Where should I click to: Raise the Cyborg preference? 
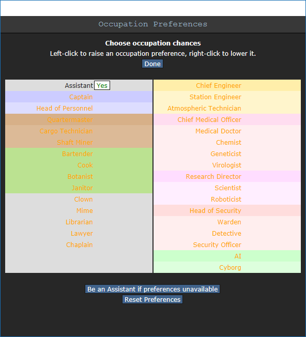(x=230, y=268)
